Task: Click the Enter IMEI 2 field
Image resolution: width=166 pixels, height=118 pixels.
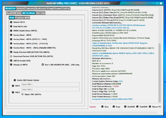Action: [x=50, y=89]
